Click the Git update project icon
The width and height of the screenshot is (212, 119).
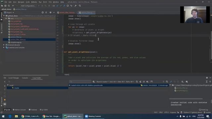point(57,6)
